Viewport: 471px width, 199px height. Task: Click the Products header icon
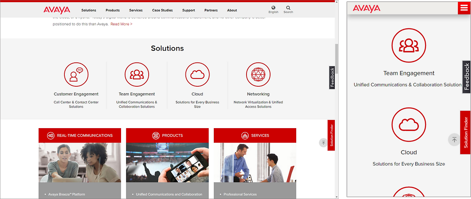click(x=156, y=135)
